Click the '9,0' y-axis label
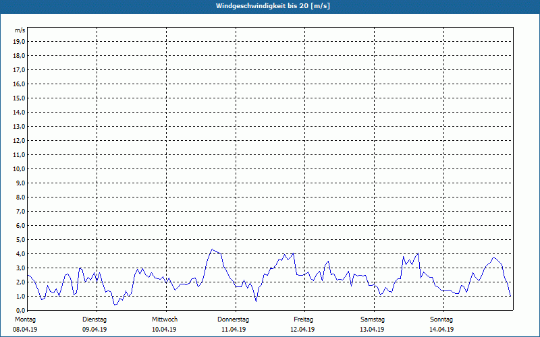The image size is (540, 337). tap(20, 183)
